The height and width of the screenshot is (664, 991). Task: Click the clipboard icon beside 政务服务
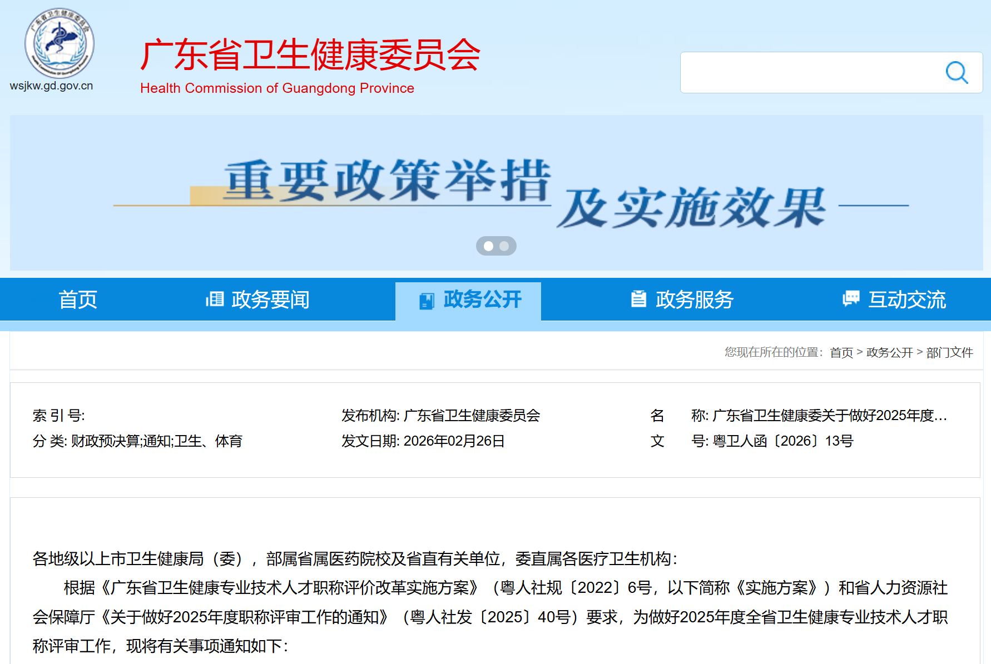(x=638, y=299)
